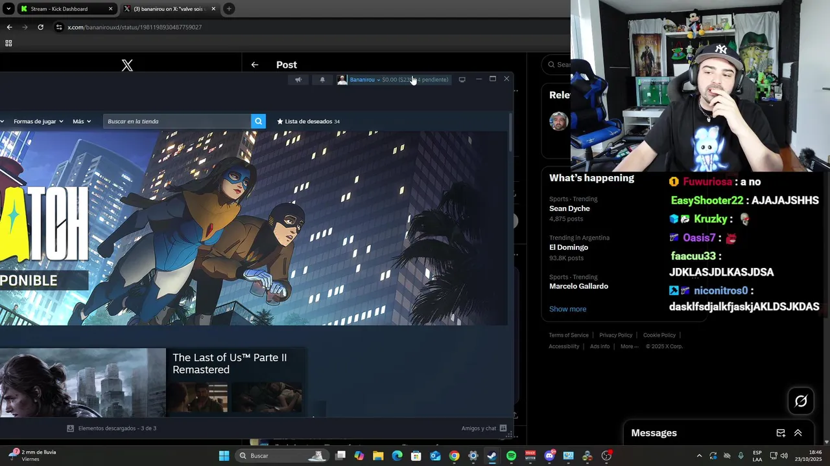
Task: Open The Last of Us Parte II thumbnail
Action: tap(83, 383)
